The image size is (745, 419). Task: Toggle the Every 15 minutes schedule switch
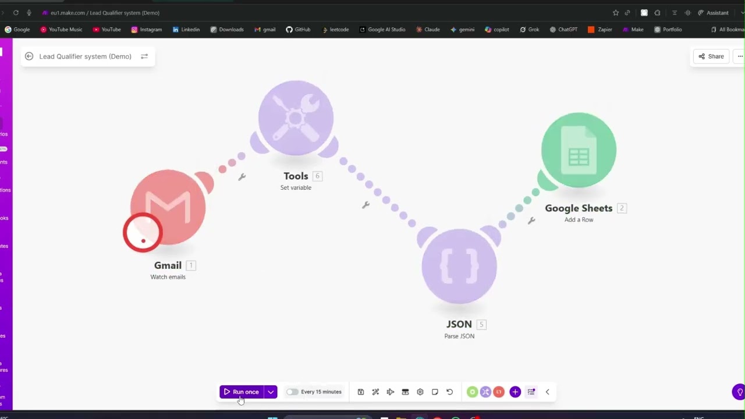tap(292, 392)
